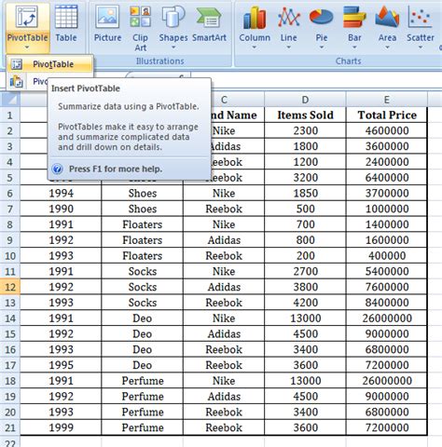Select cell D10 containing 200
Viewport: 442px width, 447px height.
[305, 256]
